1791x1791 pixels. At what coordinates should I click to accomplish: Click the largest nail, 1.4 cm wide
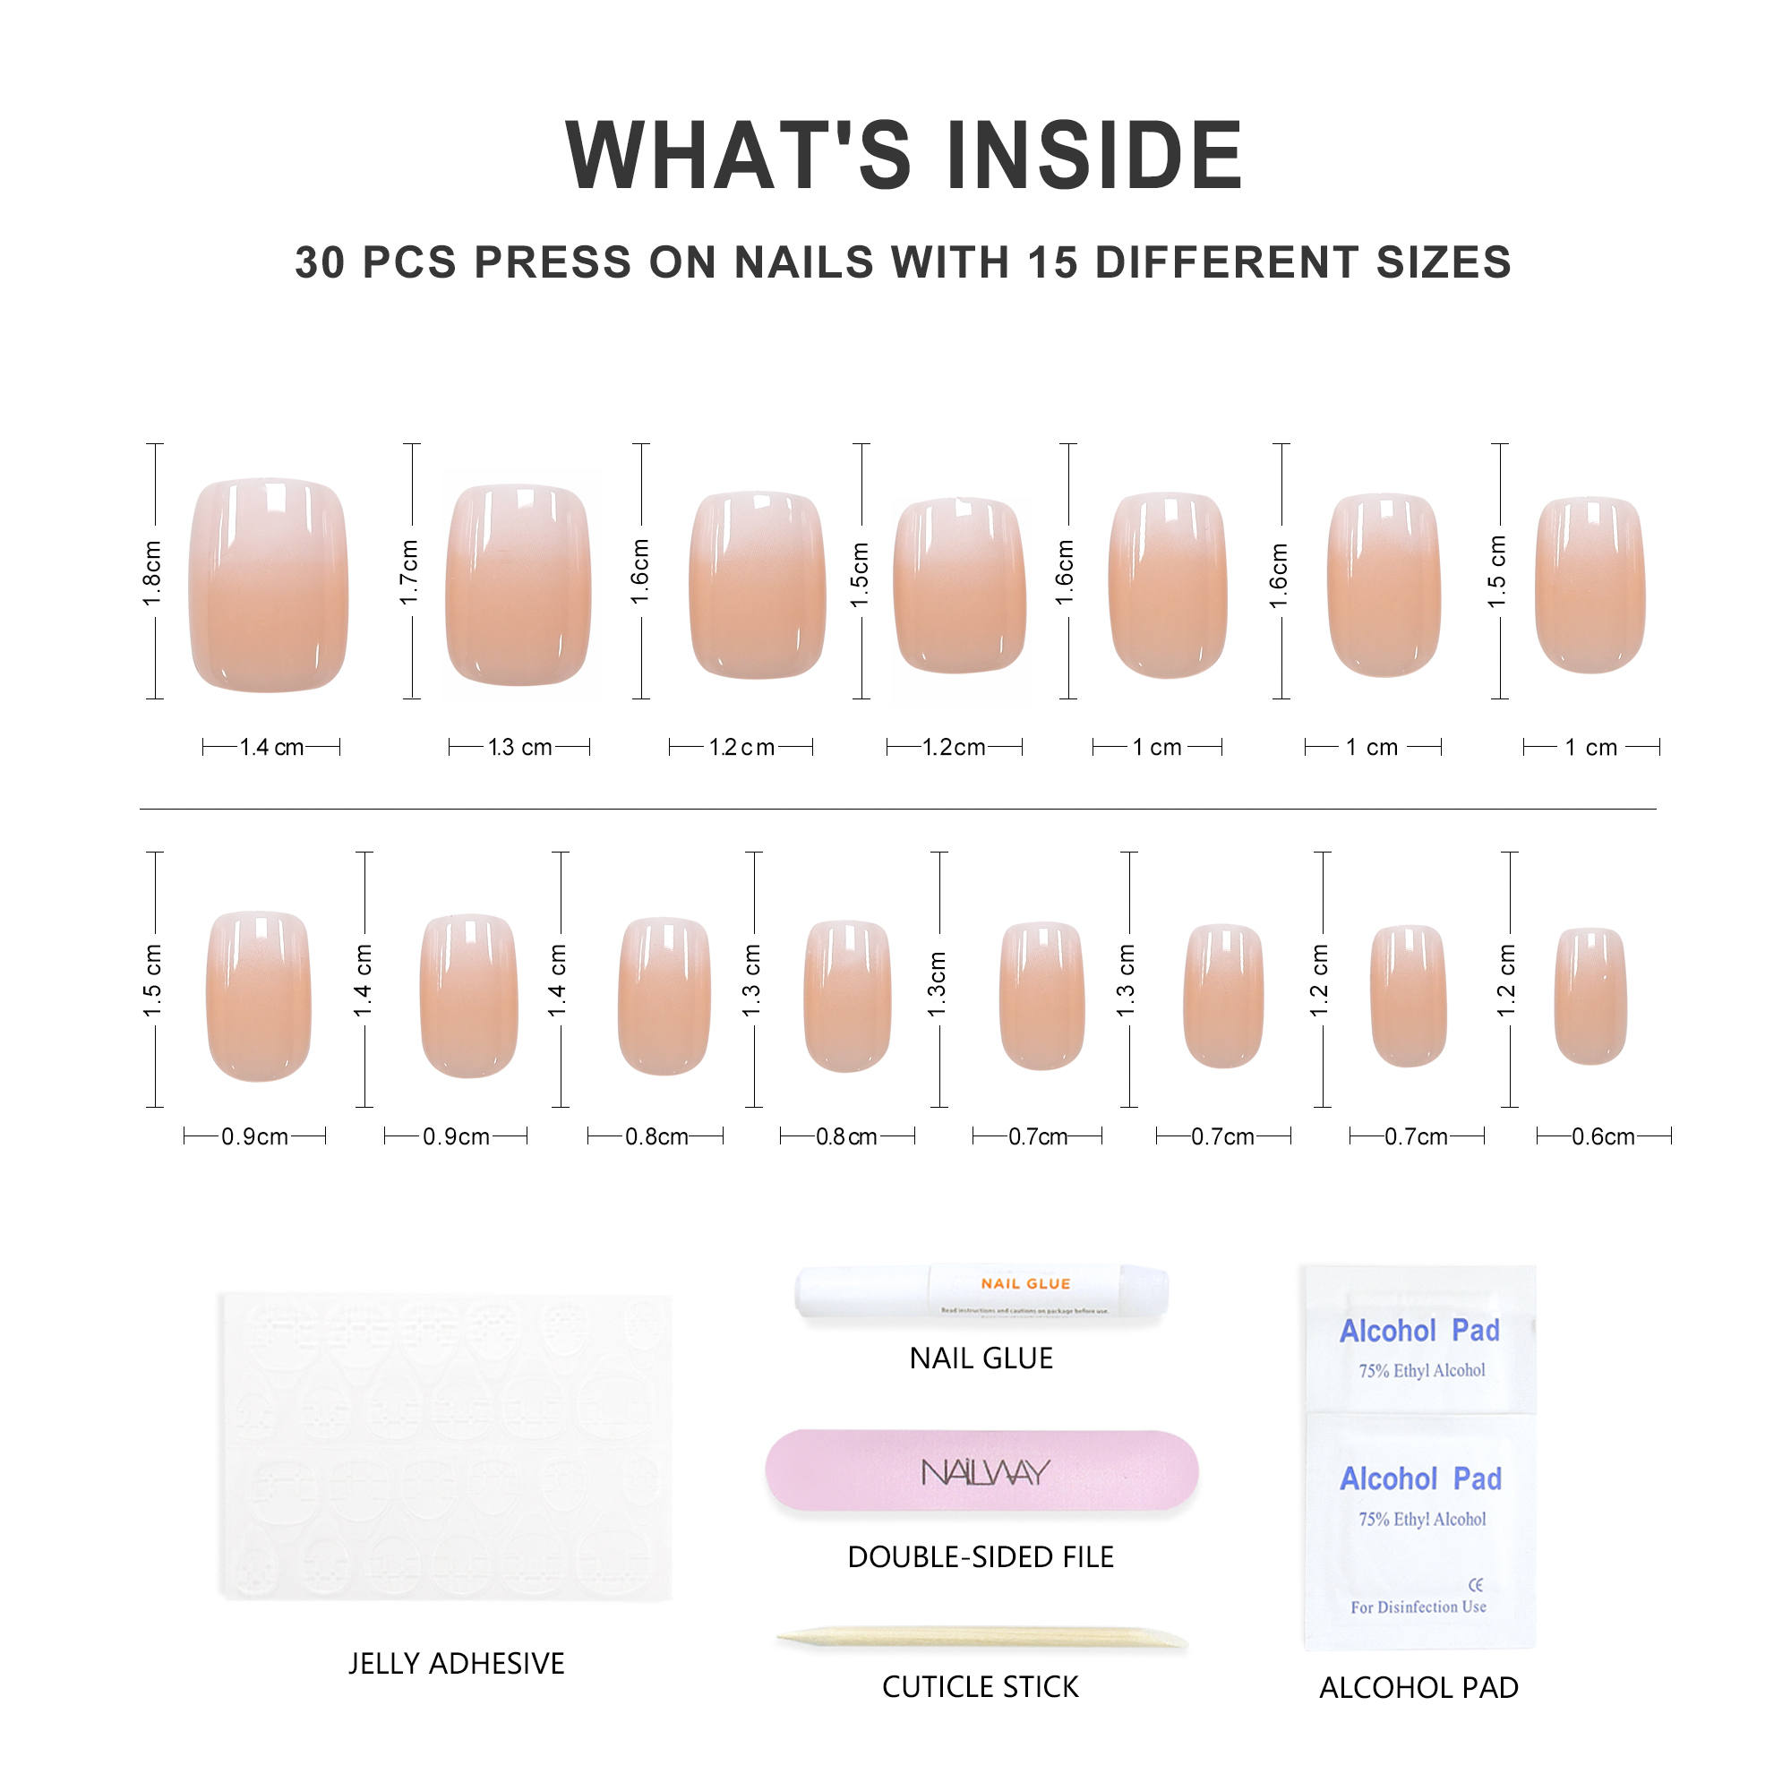tap(268, 585)
